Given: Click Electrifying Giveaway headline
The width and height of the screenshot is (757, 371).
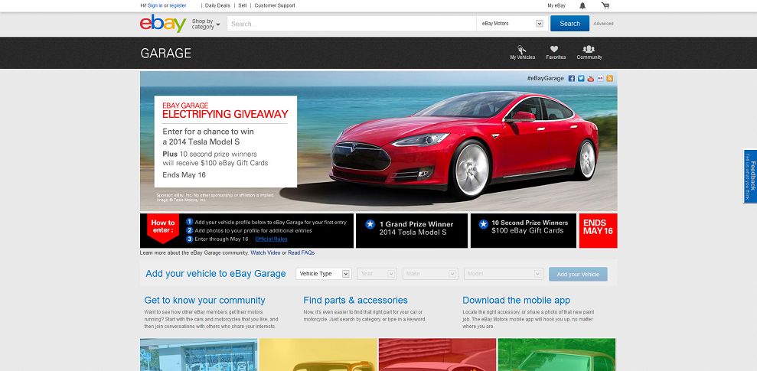Looking at the screenshot, I should (225, 114).
